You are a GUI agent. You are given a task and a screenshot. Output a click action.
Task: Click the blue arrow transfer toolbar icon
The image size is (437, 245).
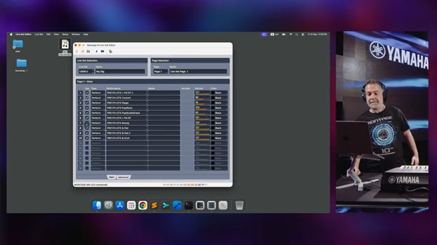[96, 52]
